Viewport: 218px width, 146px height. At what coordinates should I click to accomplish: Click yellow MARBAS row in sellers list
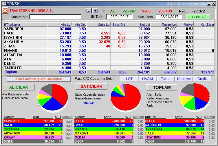pyautogui.click(x=104, y=133)
